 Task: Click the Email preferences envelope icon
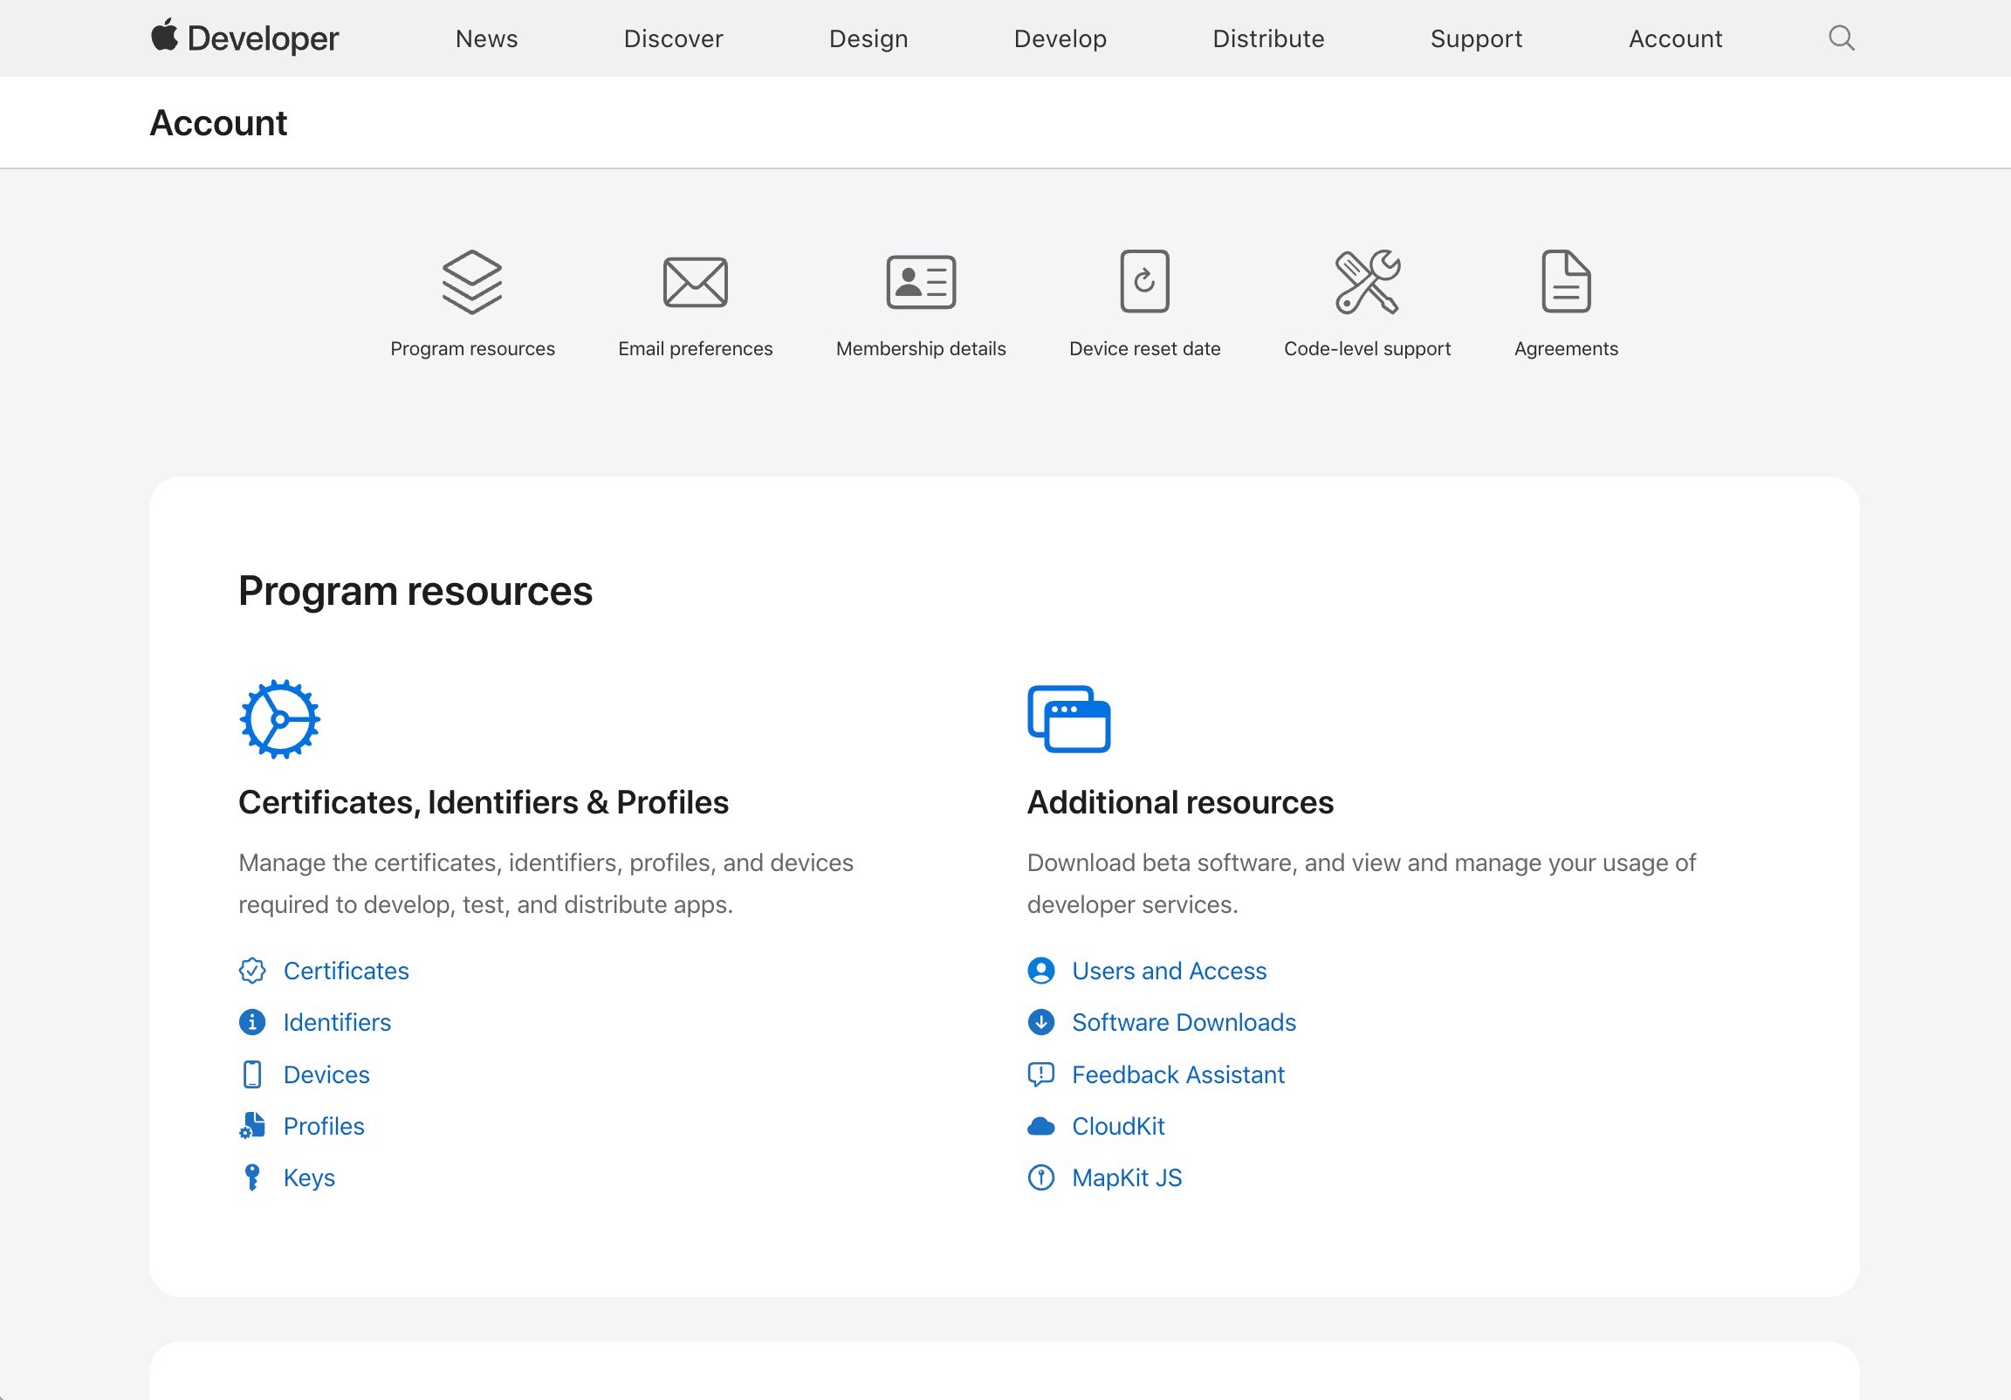pos(696,282)
